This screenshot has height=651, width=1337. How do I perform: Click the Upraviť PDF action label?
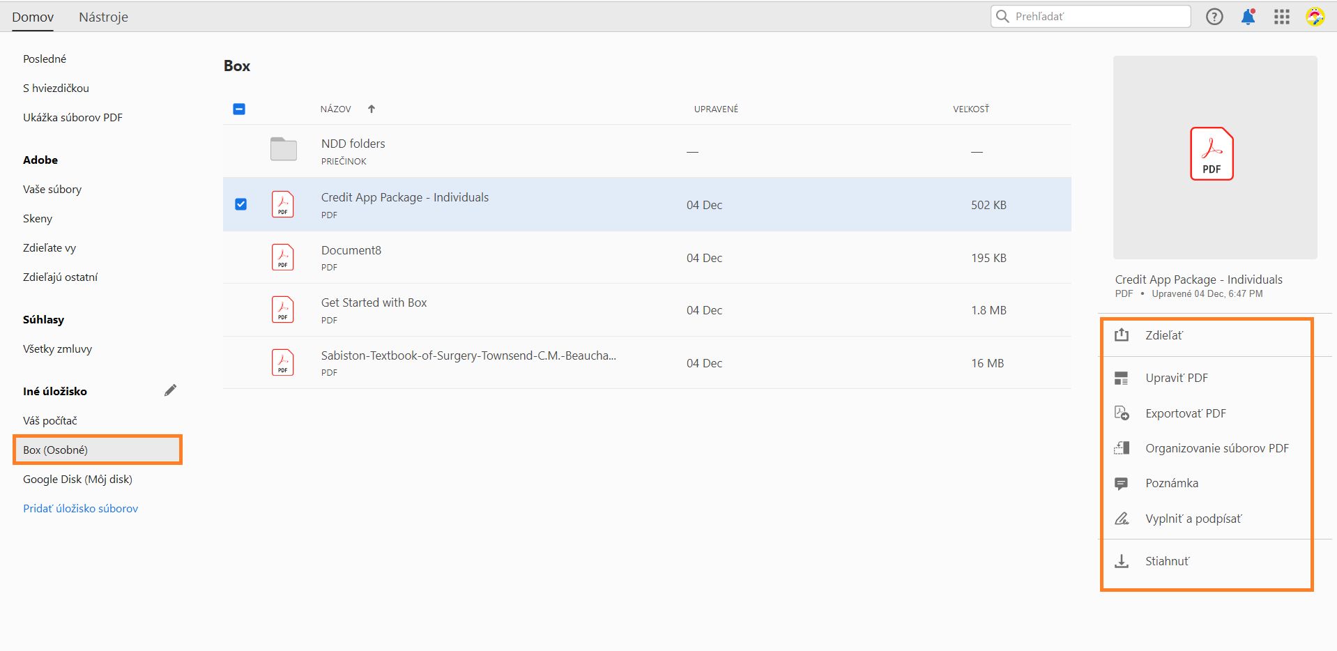1177,378
